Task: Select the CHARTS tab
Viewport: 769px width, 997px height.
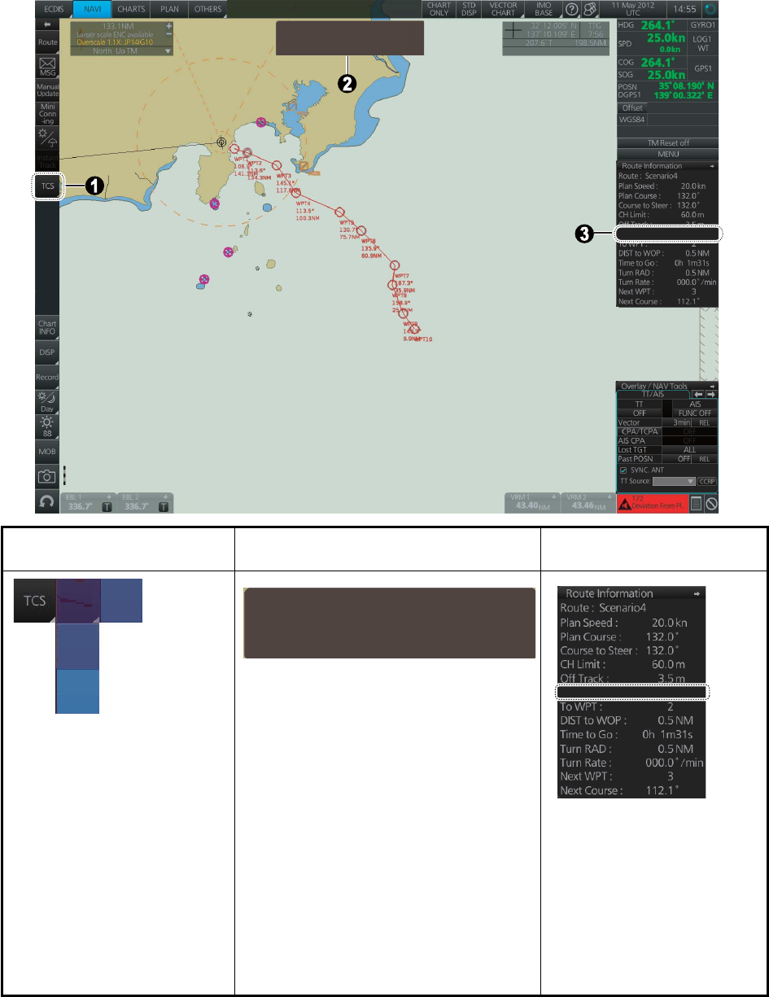Action: [x=129, y=10]
